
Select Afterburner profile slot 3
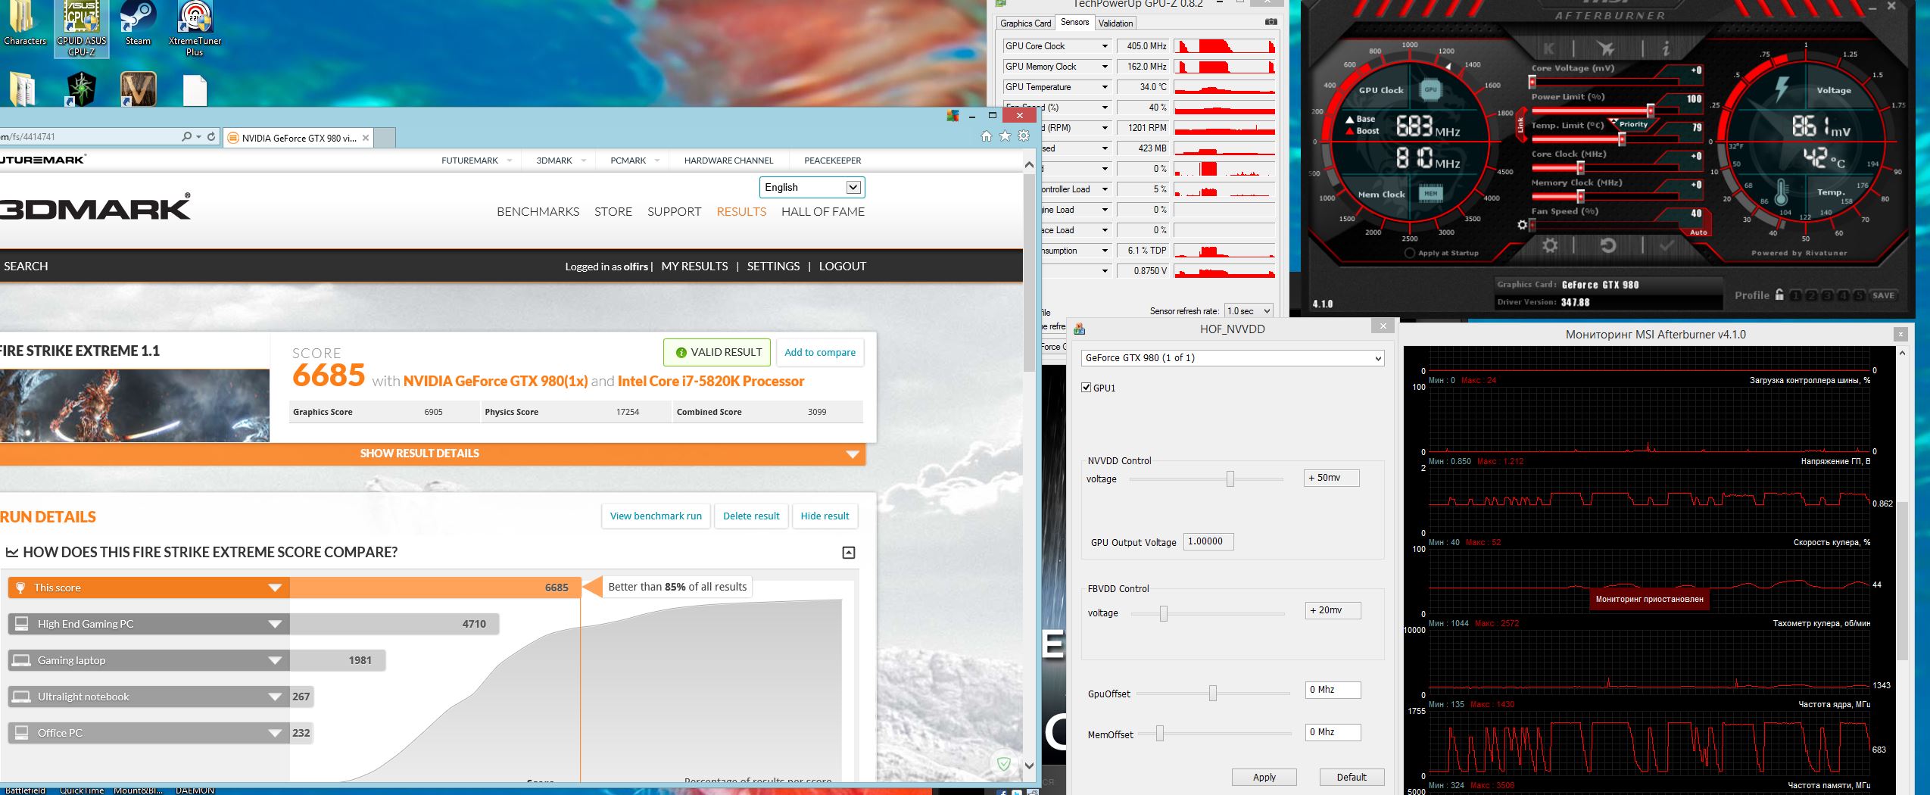1827,295
